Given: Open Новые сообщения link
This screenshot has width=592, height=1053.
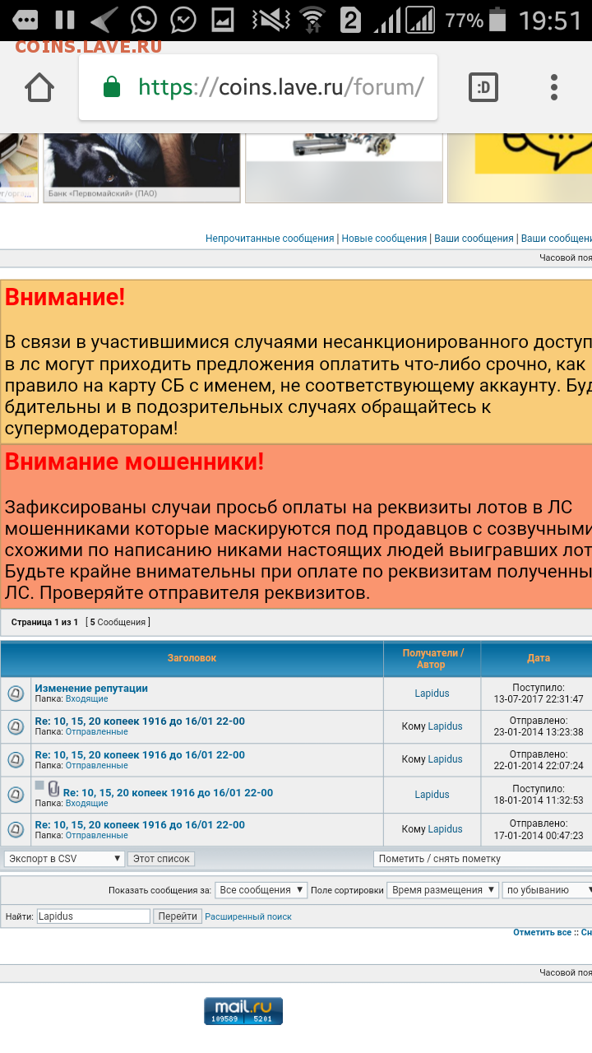Looking at the screenshot, I should tap(384, 239).
